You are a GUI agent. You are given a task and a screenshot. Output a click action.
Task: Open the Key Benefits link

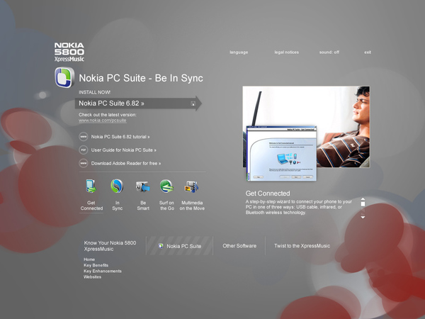[x=96, y=265]
